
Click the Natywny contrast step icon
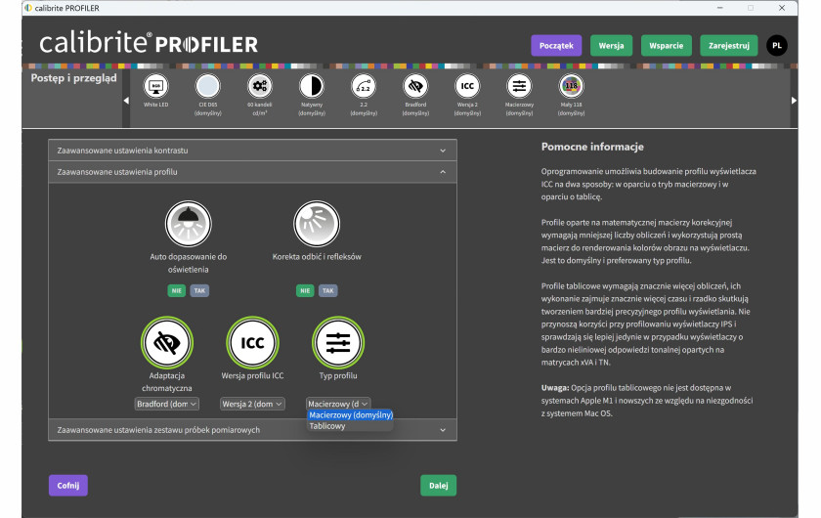pyautogui.click(x=312, y=86)
